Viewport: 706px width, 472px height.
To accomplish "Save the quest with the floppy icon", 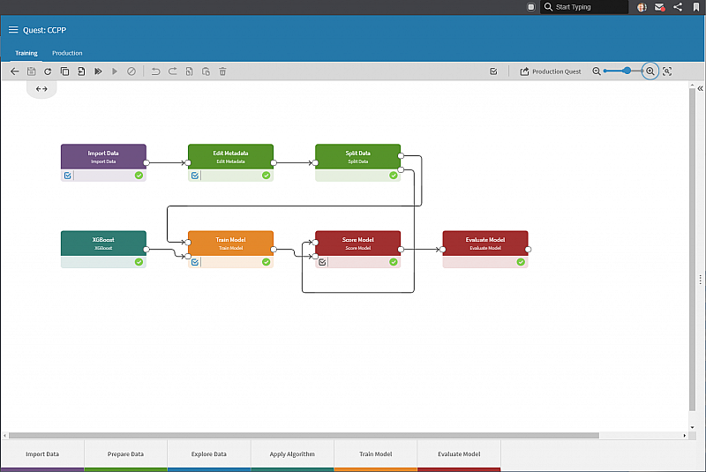I will [x=31, y=71].
